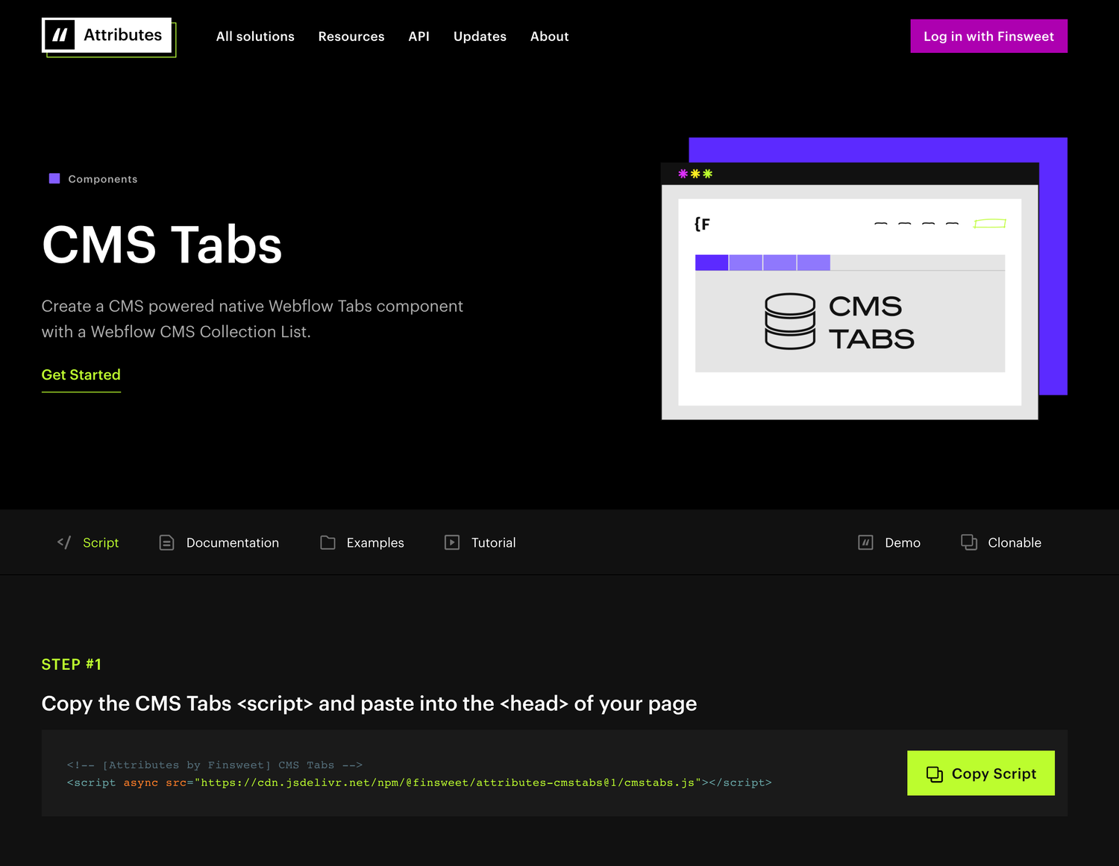Click the script tag code line
1119x866 pixels.
[x=419, y=782]
